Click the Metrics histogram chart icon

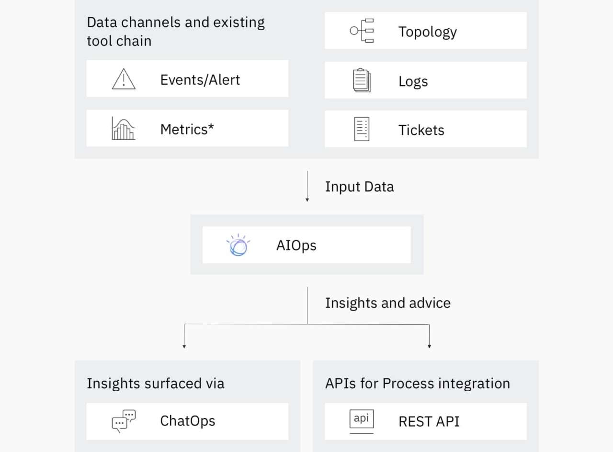pyautogui.click(x=124, y=128)
